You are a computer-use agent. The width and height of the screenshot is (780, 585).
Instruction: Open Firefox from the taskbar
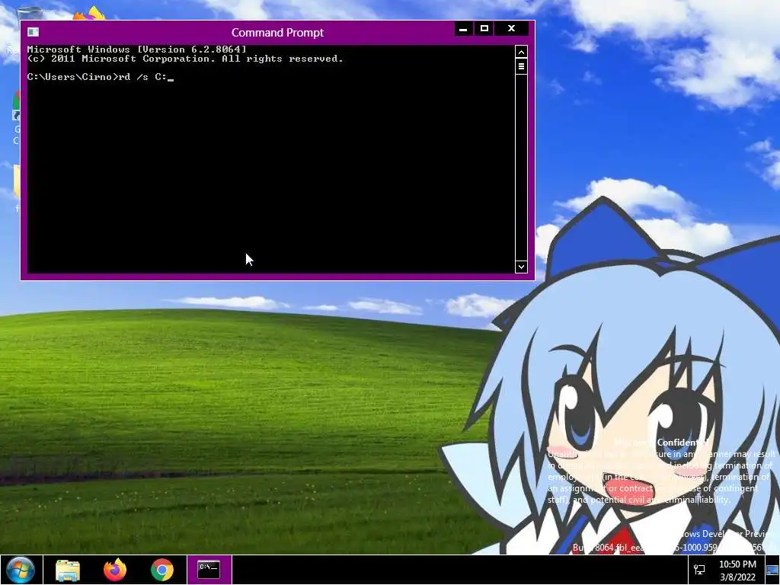tap(115, 570)
